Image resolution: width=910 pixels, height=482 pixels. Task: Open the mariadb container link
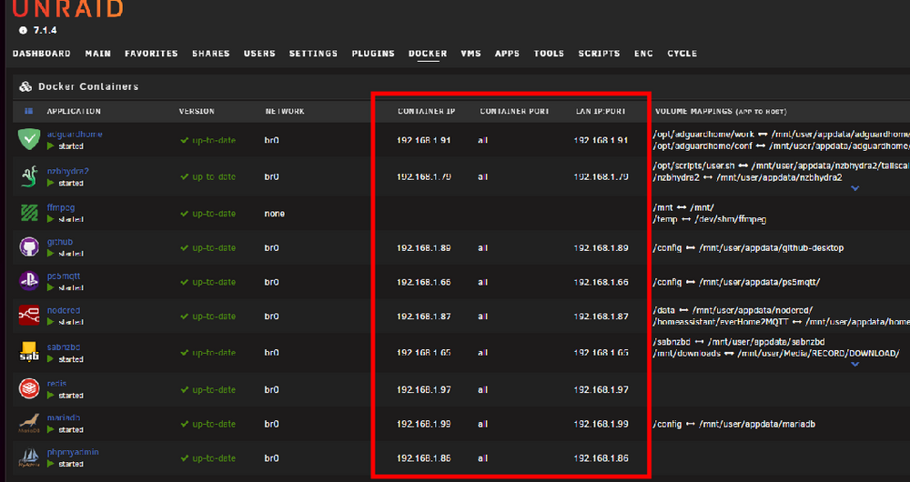64,417
